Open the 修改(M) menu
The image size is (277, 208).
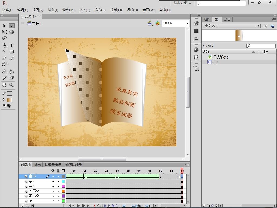[68, 10]
